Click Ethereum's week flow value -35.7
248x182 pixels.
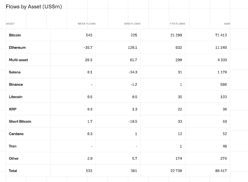(x=88, y=47)
